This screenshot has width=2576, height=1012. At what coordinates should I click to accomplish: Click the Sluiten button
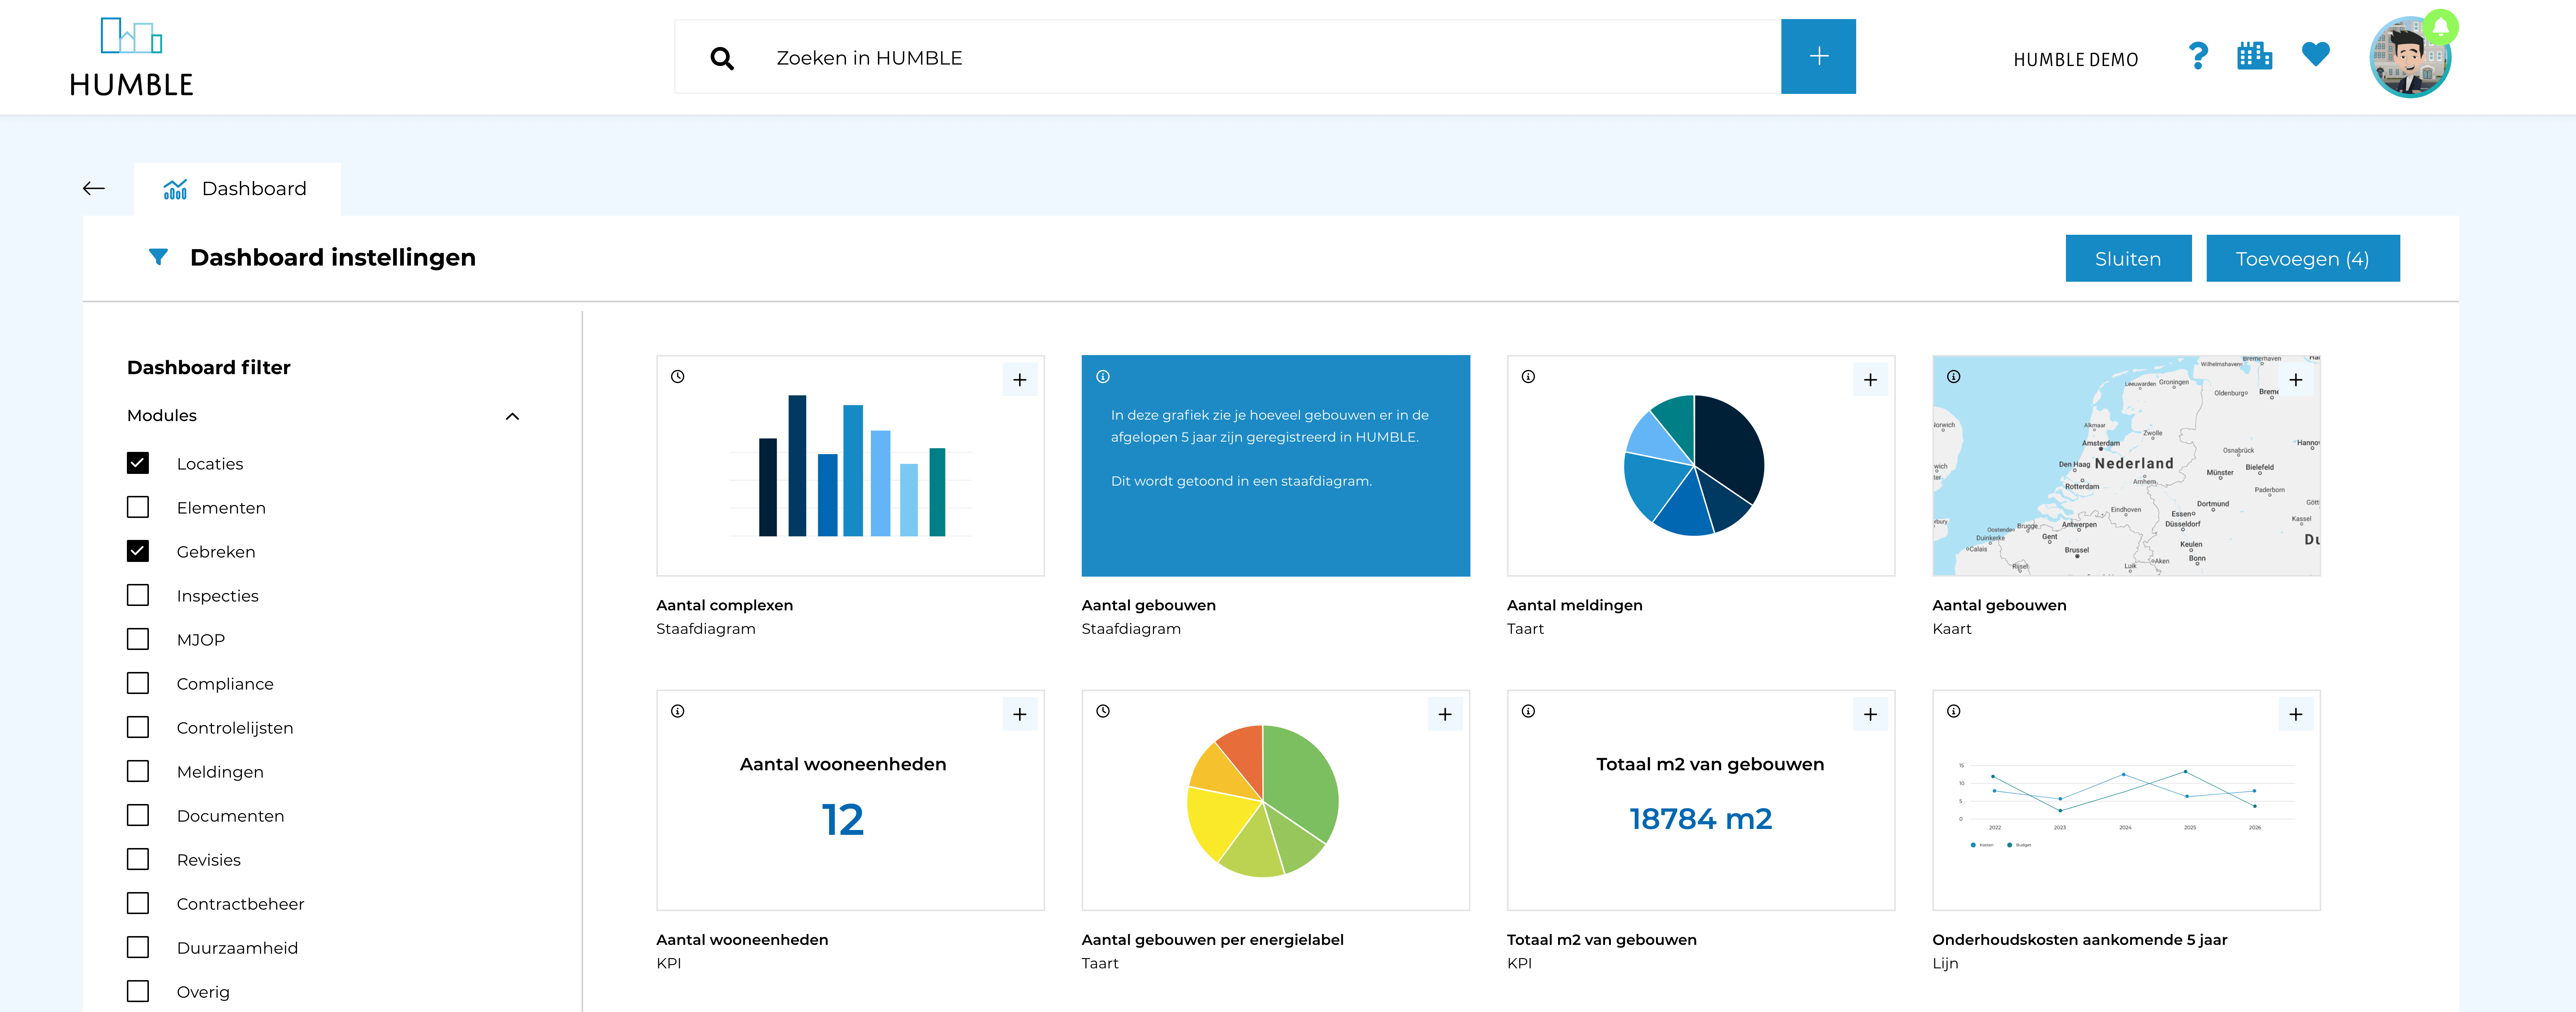pyautogui.click(x=2128, y=258)
